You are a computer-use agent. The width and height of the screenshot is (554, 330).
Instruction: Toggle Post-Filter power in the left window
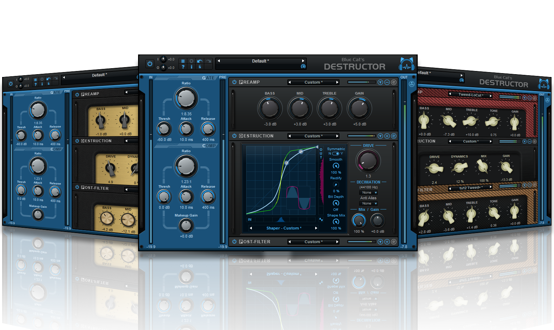click(77, 187)
